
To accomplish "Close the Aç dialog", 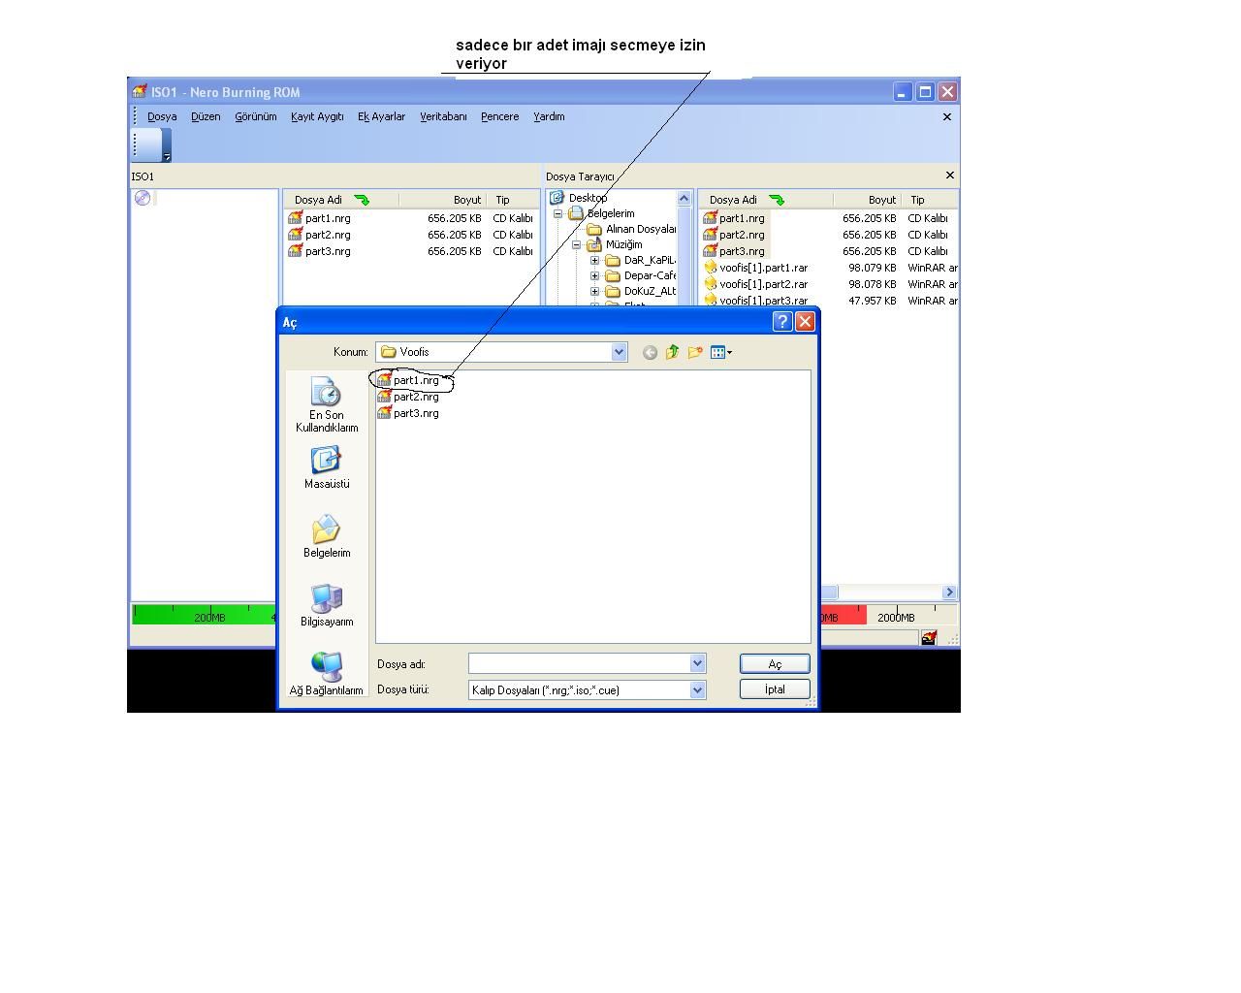I will click(805, 322).
